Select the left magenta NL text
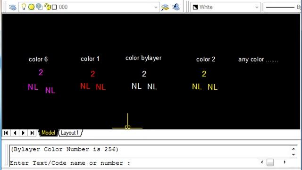The image size is (302, 170). 33,87
